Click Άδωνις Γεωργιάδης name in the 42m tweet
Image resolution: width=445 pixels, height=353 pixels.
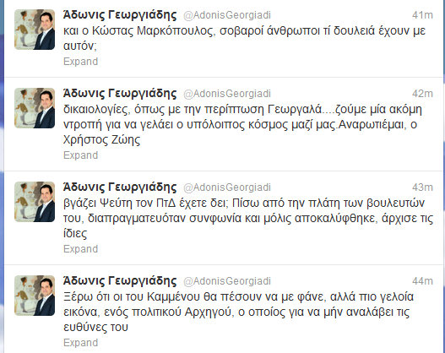click(120, 94)
